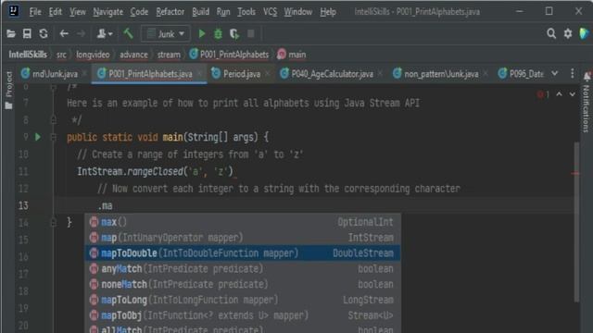Open the Window menu
The height and width of the screenshot is (333, 593).
point(298,12)
